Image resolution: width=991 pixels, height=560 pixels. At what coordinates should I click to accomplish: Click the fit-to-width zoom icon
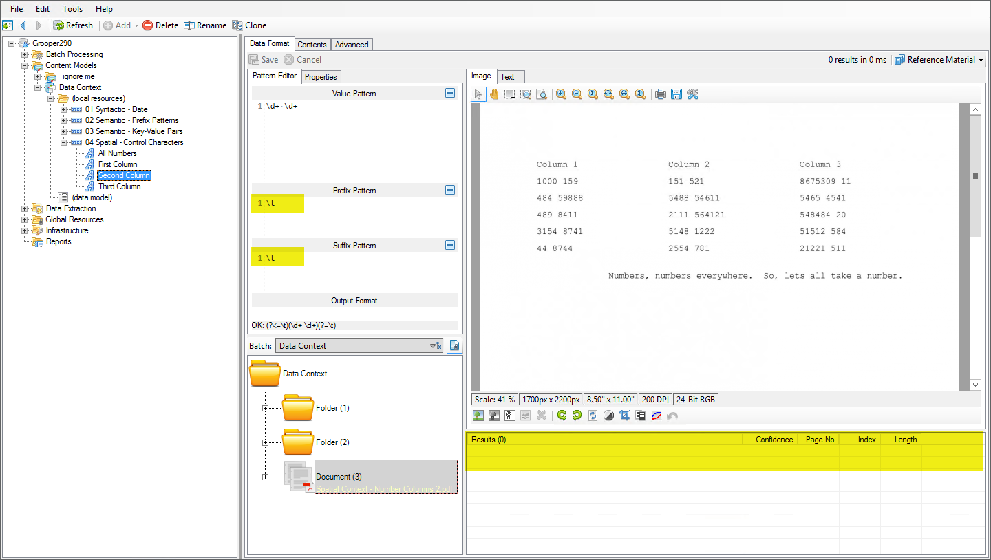pos(624,94)
